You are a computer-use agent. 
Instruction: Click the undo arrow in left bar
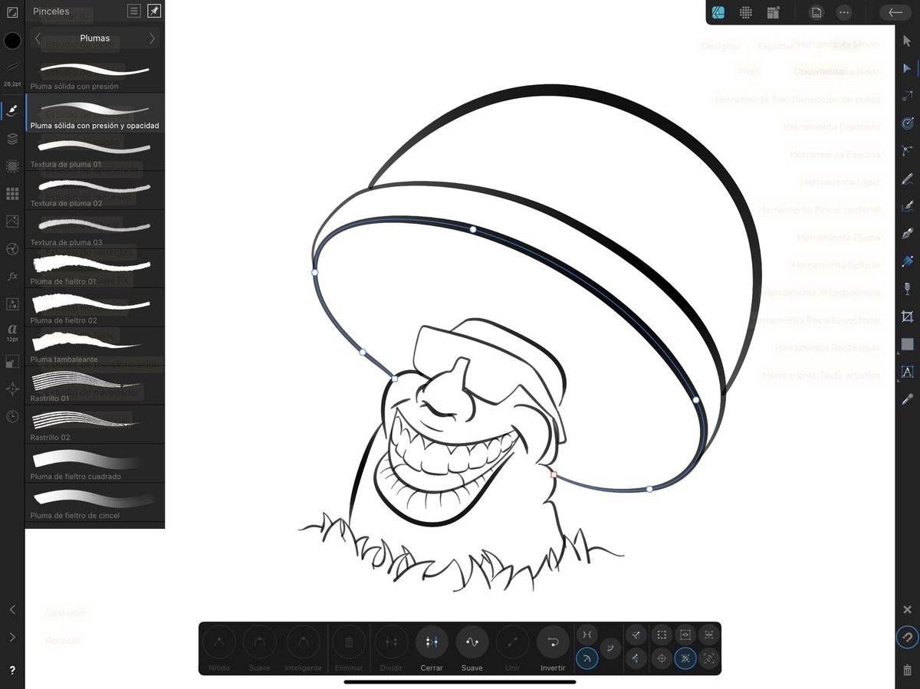(12, 610)
